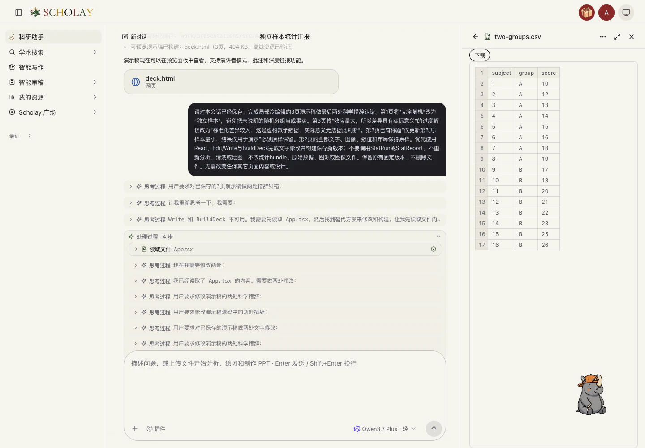
Task: Expand the 读取文件 App.tsx step
Action: [285, 249]
